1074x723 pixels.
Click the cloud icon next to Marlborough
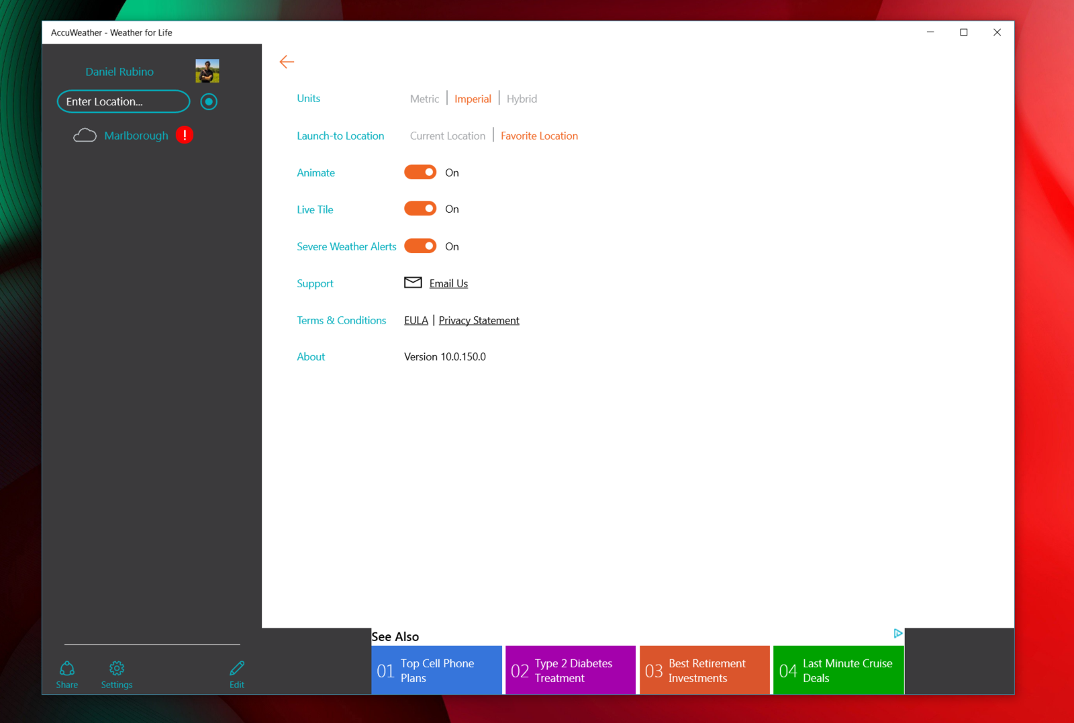click(85, 135)
